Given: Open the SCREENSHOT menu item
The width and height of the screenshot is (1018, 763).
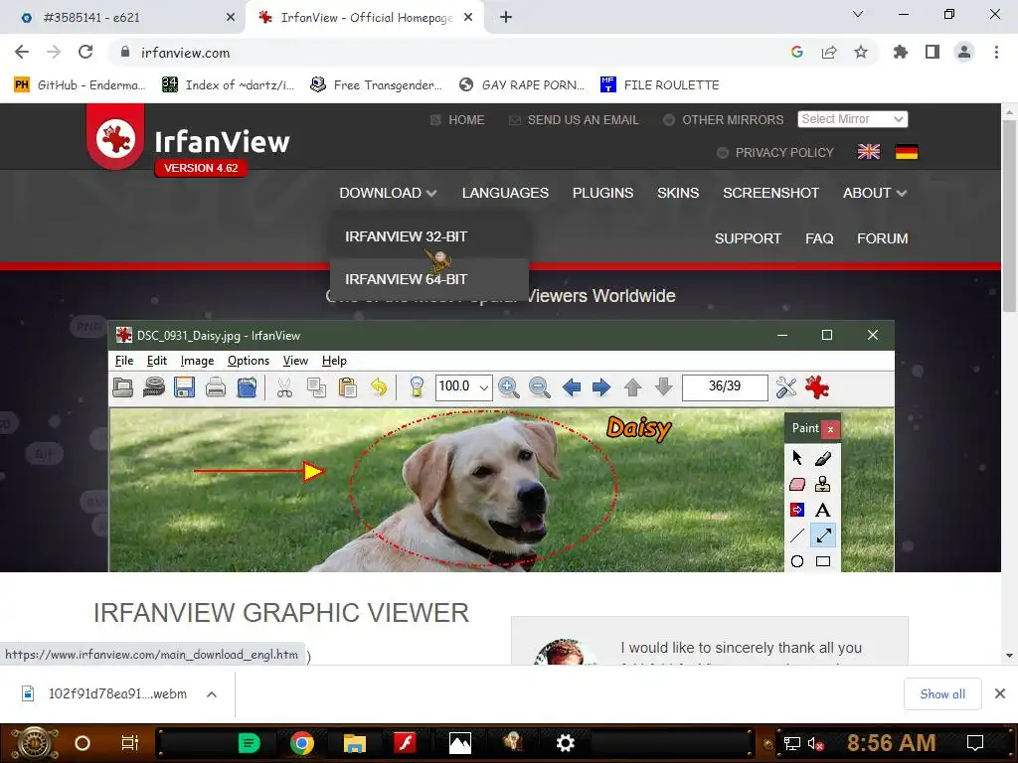Looking at the screenshot, I should pos(770,193).
